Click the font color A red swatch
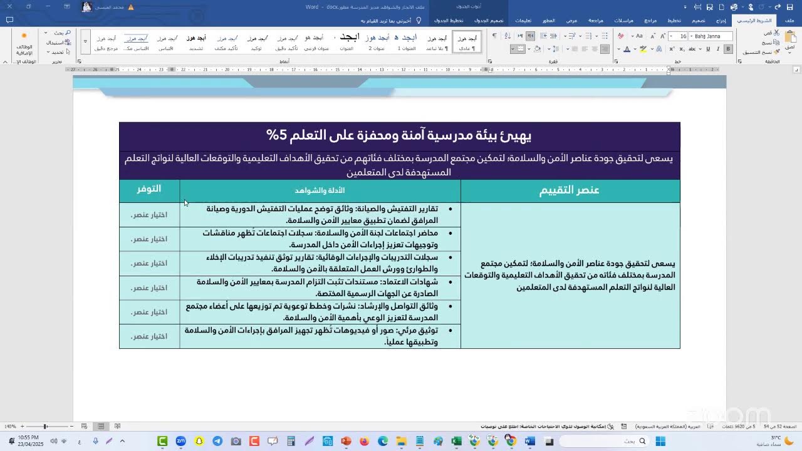Screen dimensions: 802x451 click(627, 49)
